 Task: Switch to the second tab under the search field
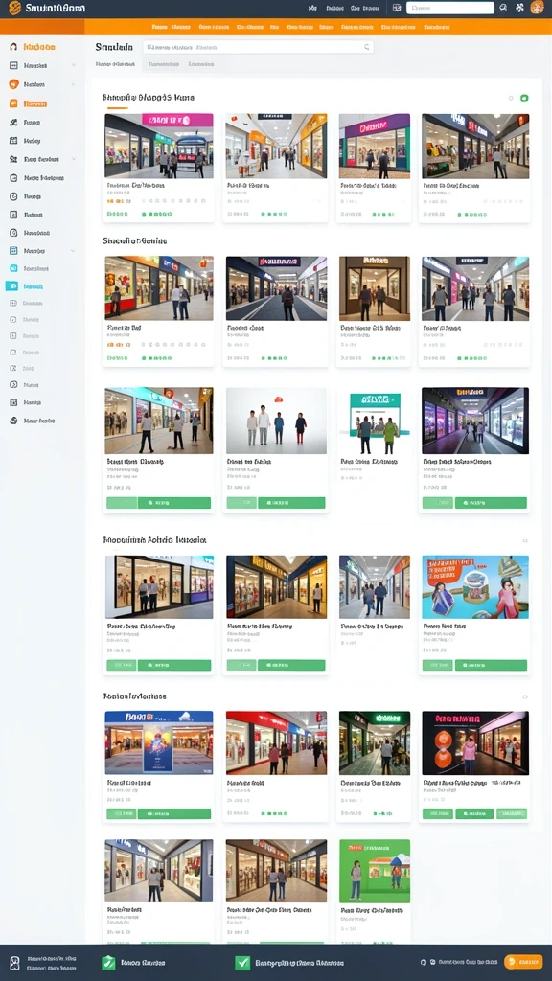click(x=164, y=64)
